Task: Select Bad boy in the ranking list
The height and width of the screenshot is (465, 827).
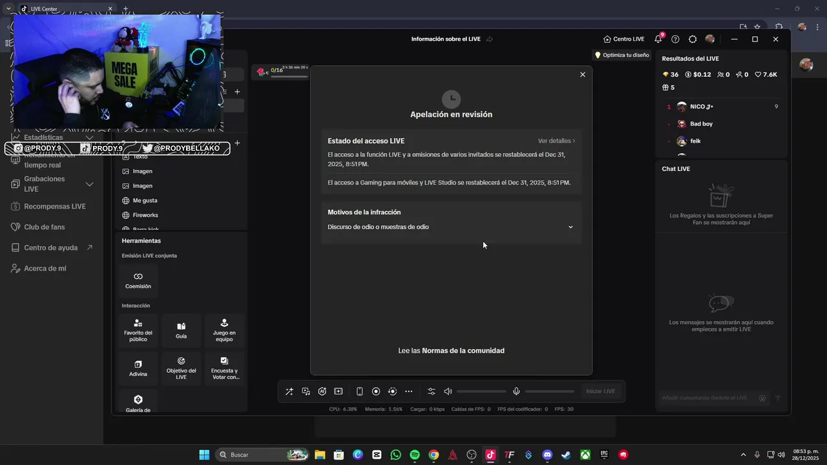Action: point(722,124)
